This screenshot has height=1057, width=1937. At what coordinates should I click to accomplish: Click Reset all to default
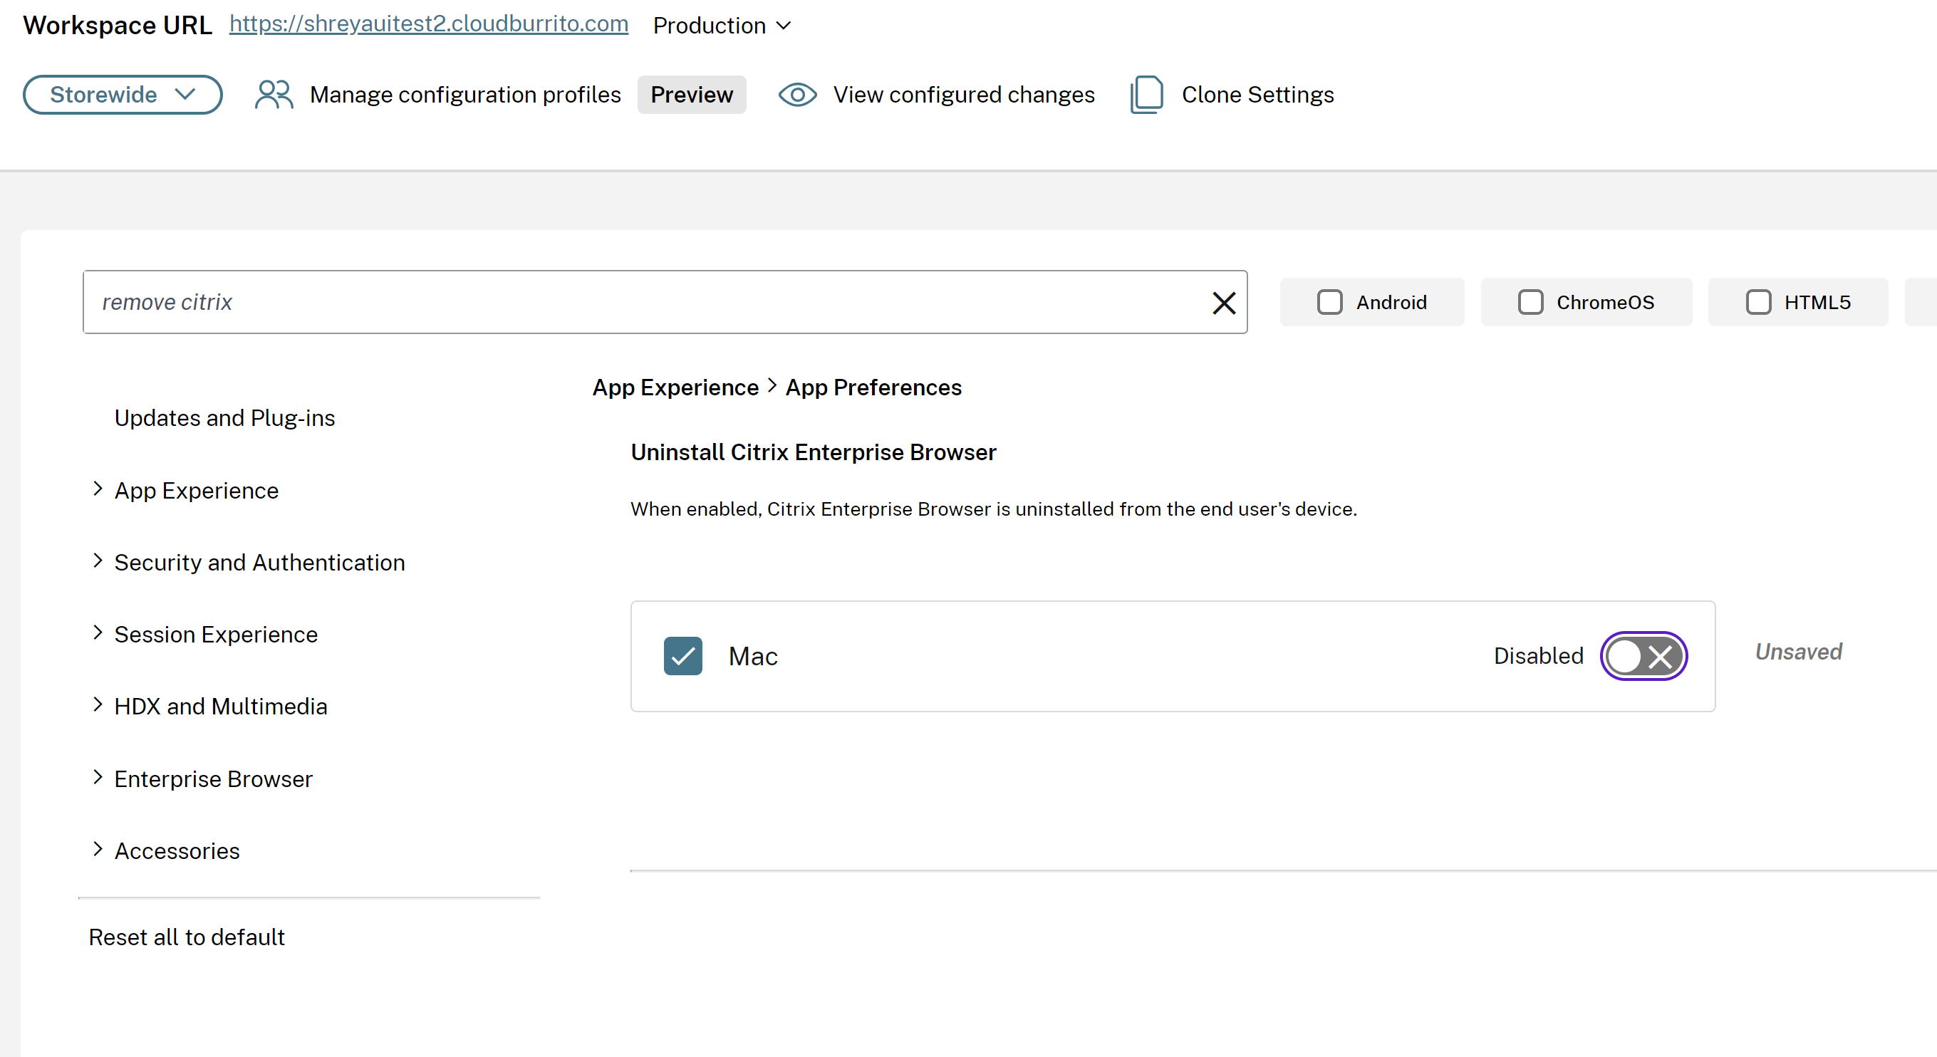click(187, 937)
